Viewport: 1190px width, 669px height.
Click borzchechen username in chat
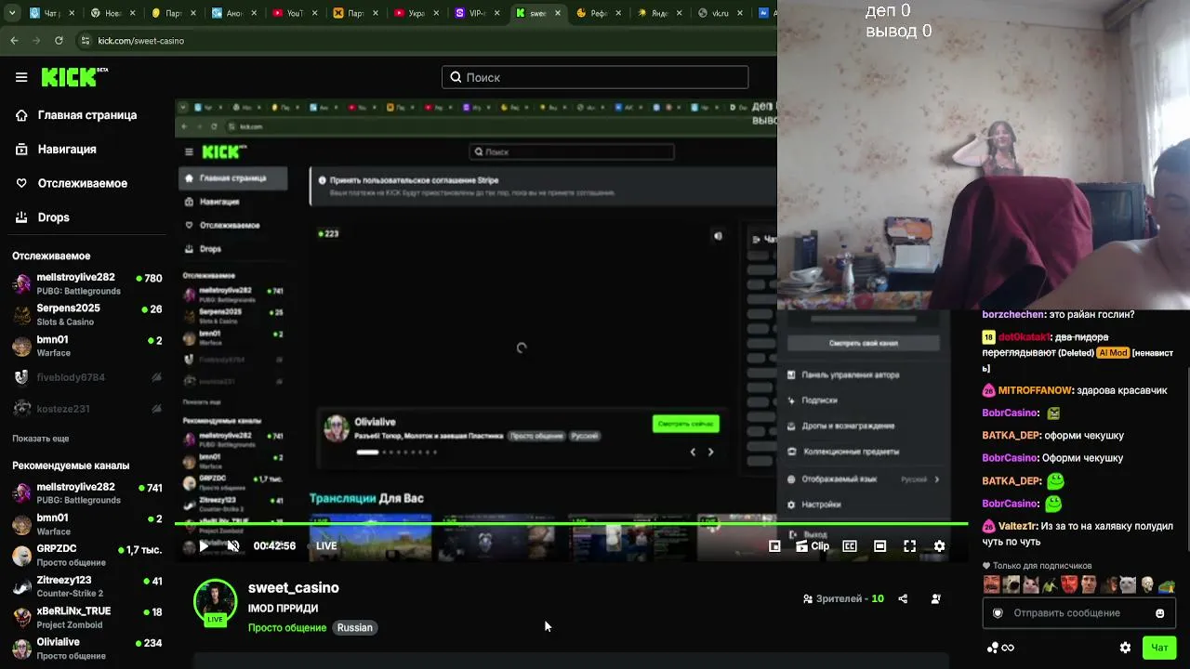1013,315
